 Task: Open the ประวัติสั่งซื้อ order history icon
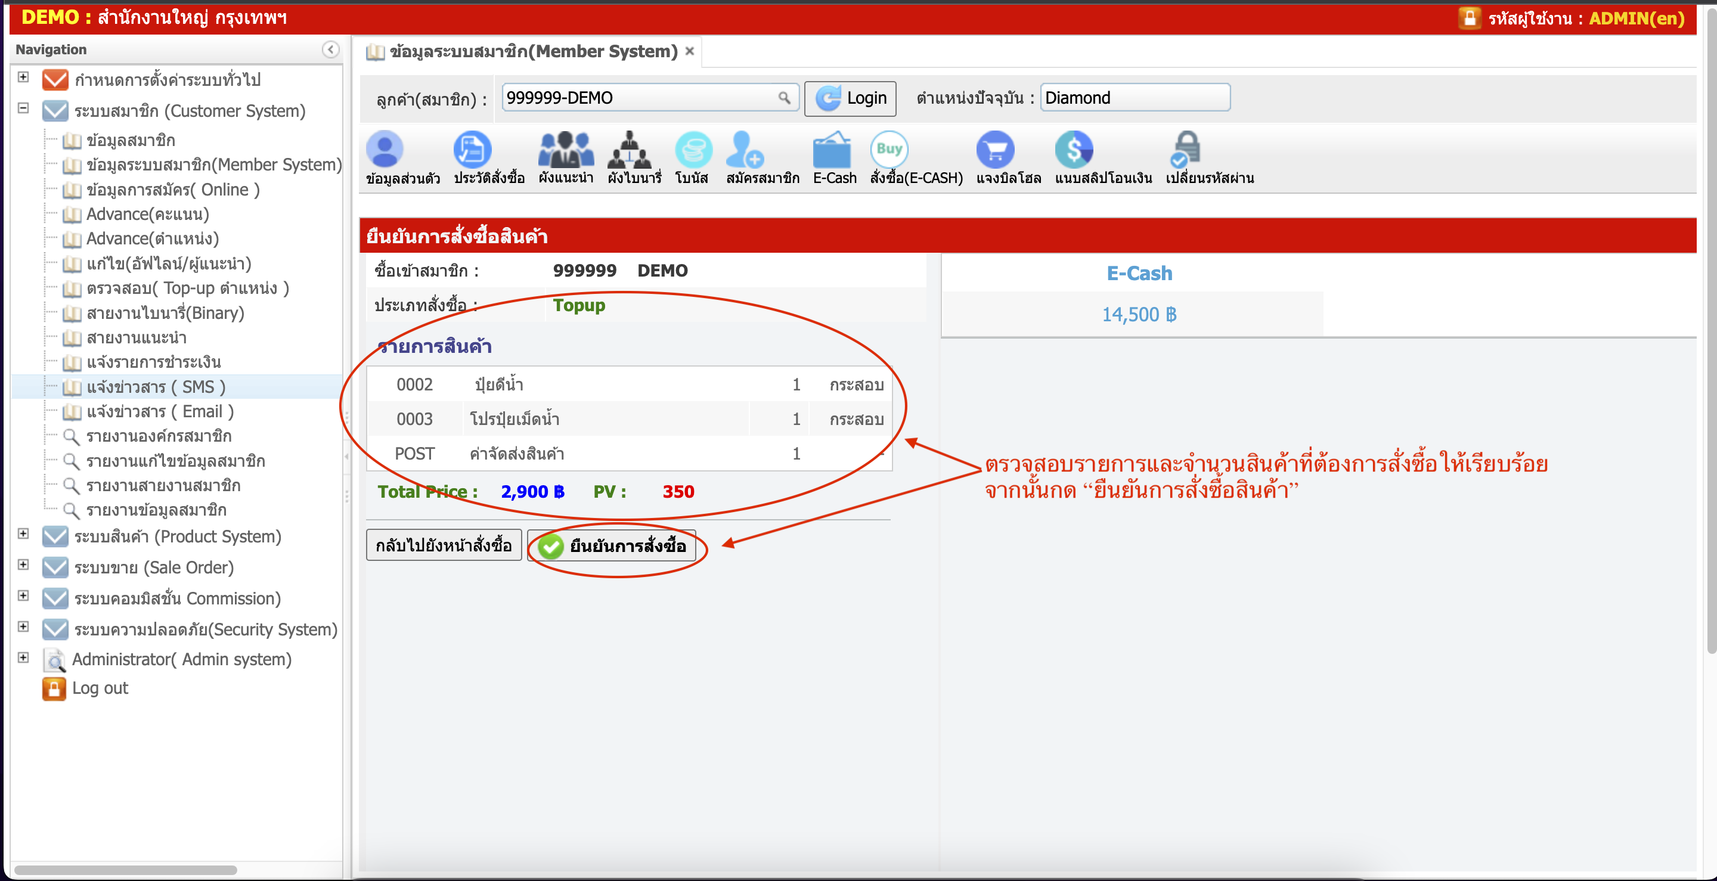(472, 149)
